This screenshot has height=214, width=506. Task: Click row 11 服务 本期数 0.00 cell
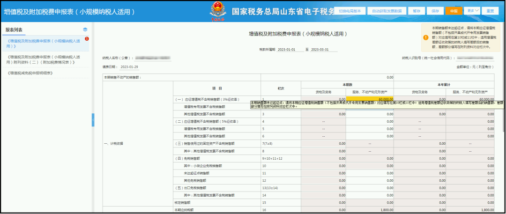370,173
